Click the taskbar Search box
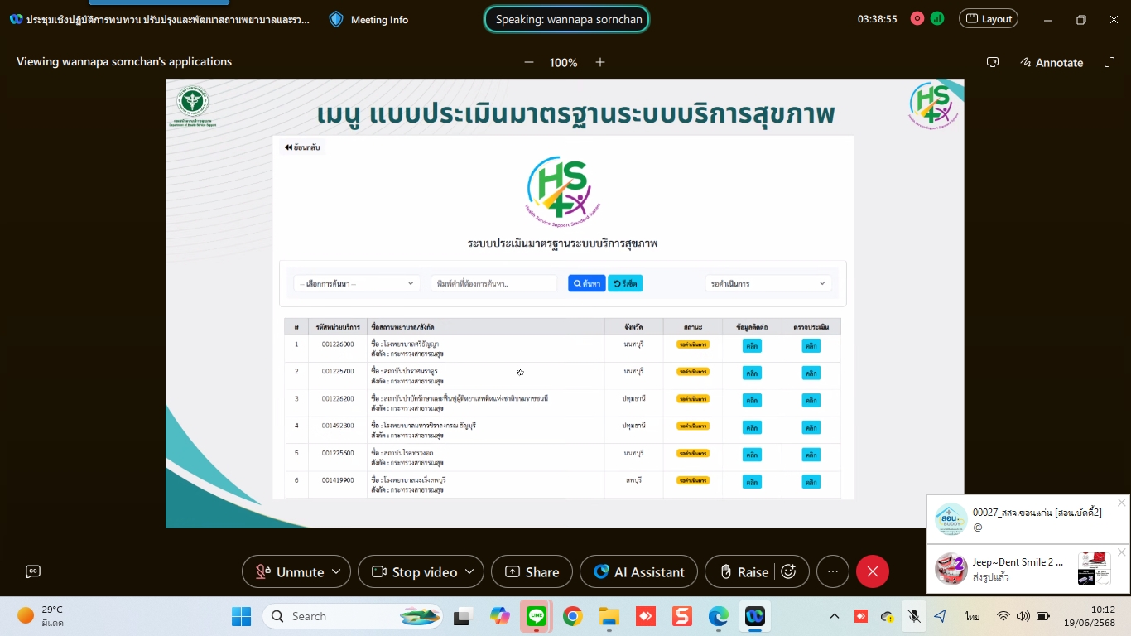The image size is (1131, 636). [353, 616]
